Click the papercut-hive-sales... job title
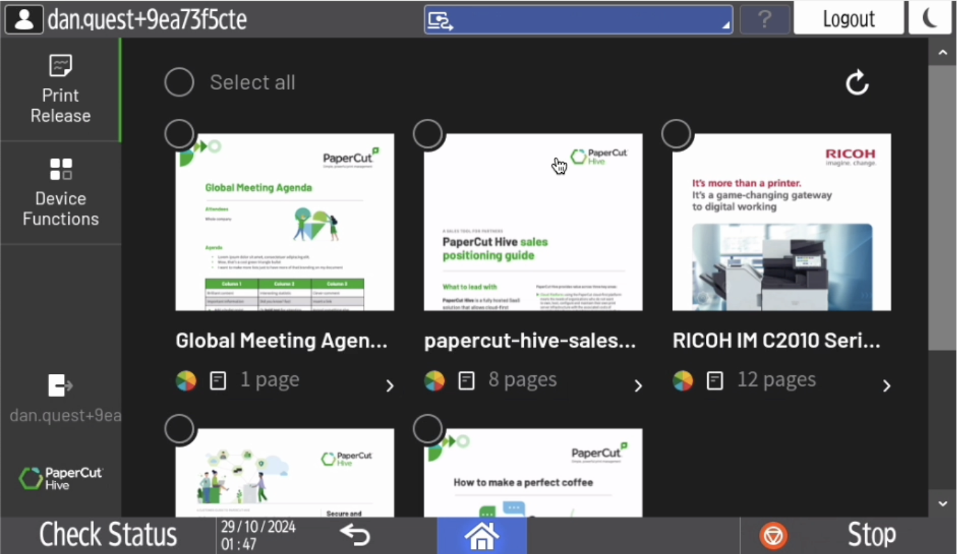 pyautogui.click(x=530, y=341)
